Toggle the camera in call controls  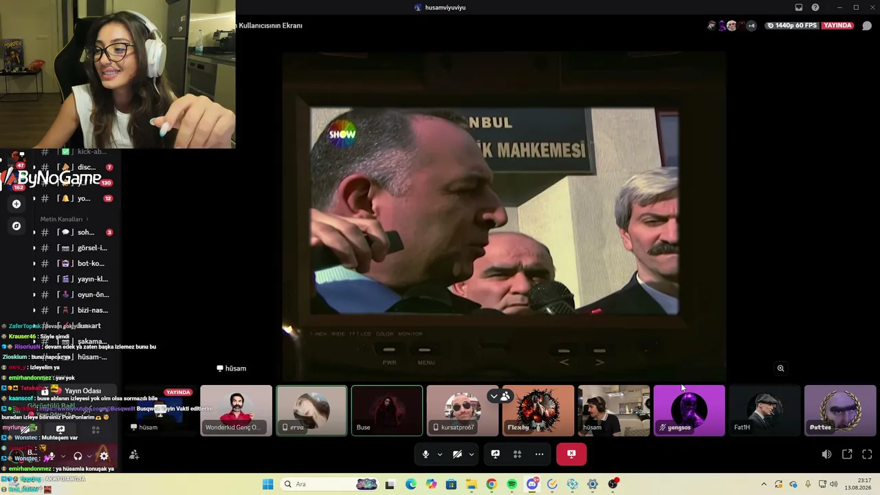coord(457,454)
